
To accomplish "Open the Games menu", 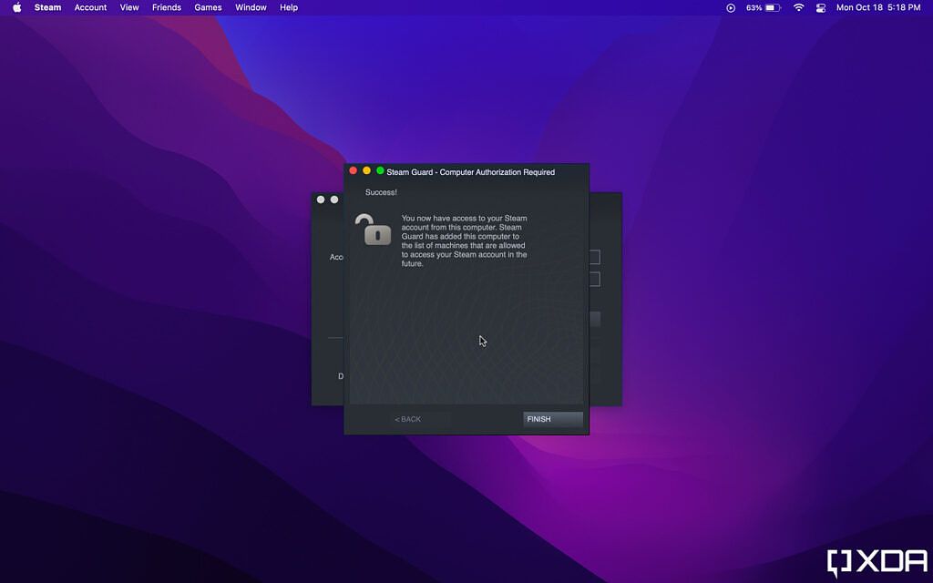I will tap(208, 7).
